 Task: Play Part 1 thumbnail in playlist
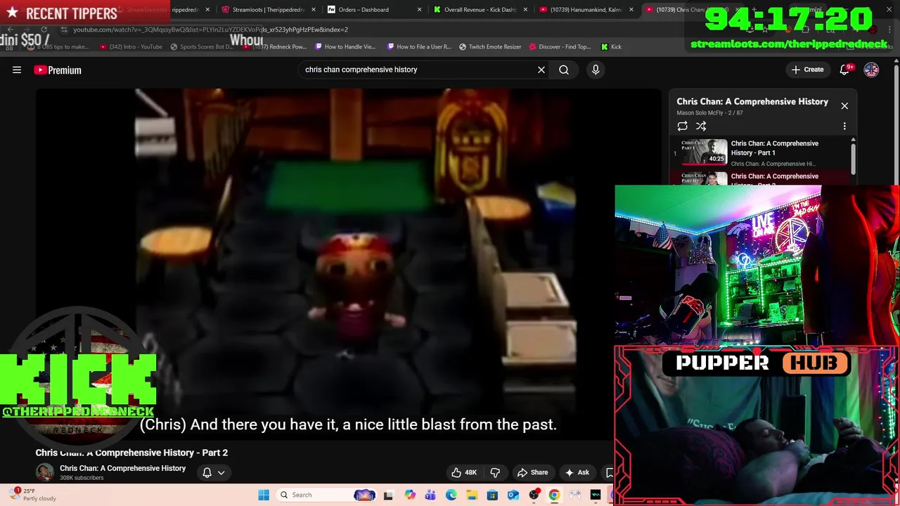click(704, 153)
